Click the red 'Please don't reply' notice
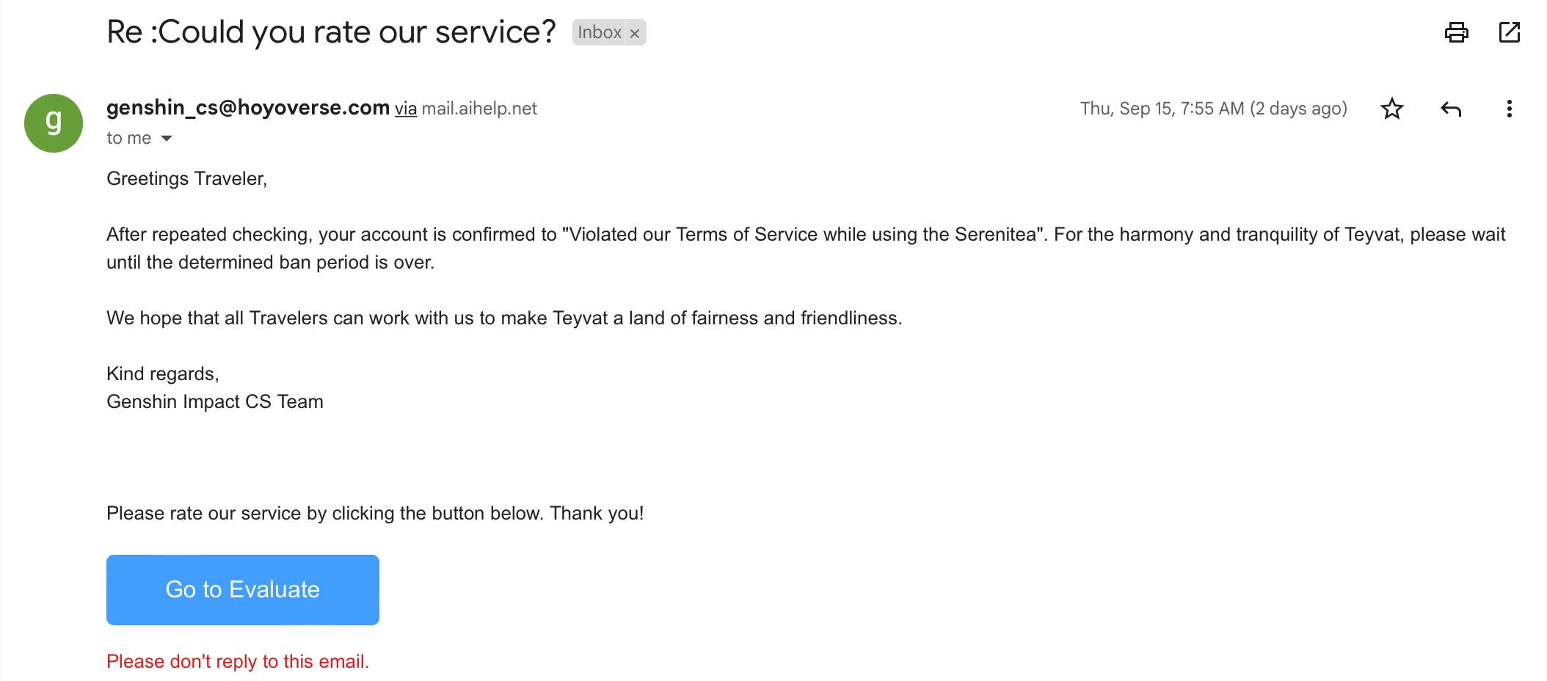Viewport: 1547px width, 681px height. [x=238, y=661]
